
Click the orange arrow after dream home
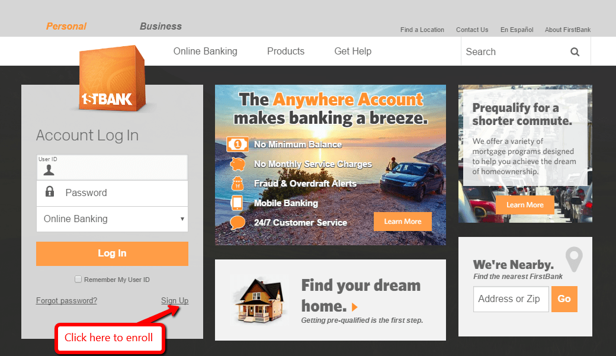click(x=354, y=307)
